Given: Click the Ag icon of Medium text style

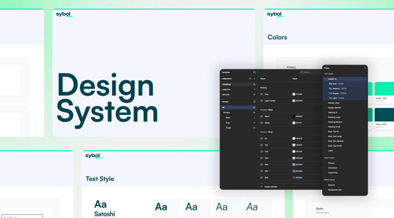Looking at the screenshot, I should 330,88.
